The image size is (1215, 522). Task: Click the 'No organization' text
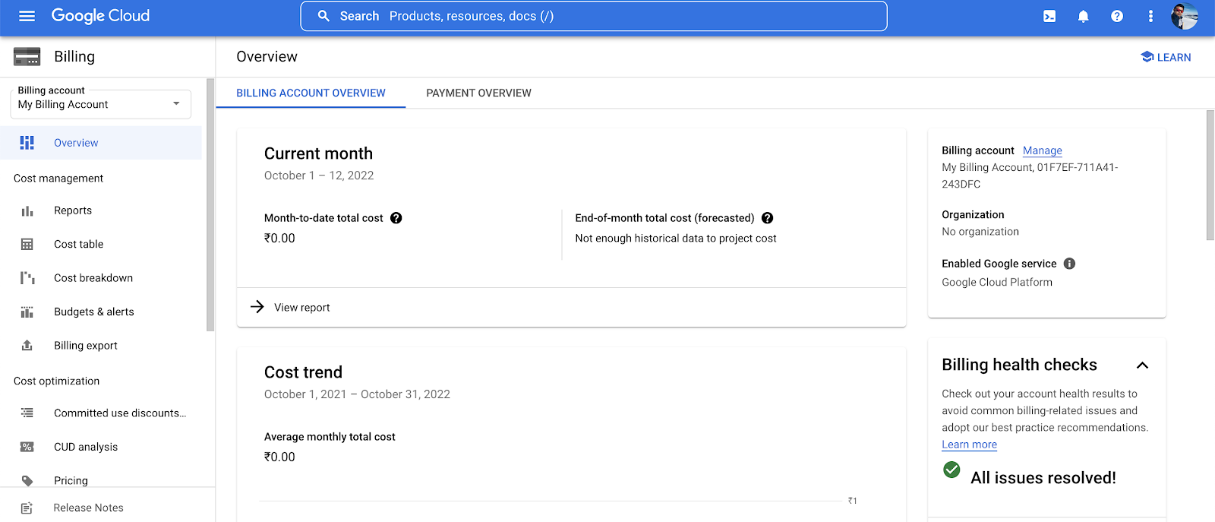pyautogui.click(x=980, y=232)
